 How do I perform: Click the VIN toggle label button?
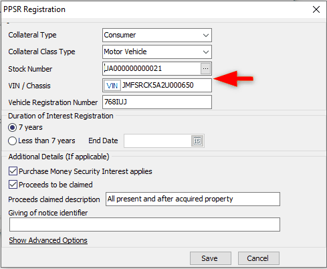[x=112, y=85]
